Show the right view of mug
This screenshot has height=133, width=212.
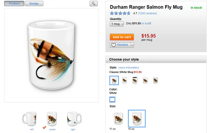pyautogui.click(x=72, y=120)
